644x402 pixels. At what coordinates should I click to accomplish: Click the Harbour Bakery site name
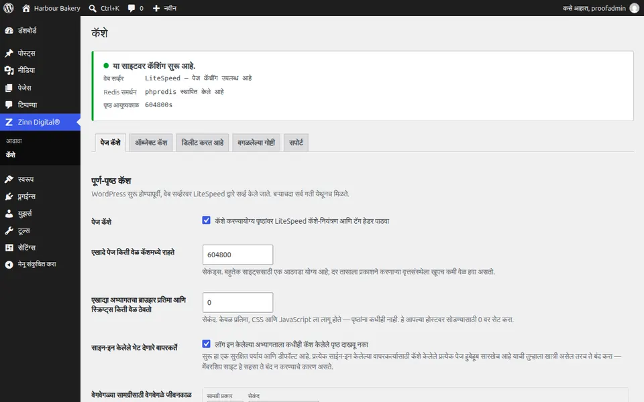(x=57, y=8)
